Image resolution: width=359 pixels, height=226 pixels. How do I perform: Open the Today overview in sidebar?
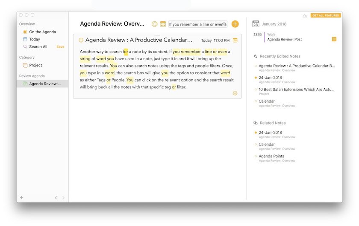click(34, 39)
